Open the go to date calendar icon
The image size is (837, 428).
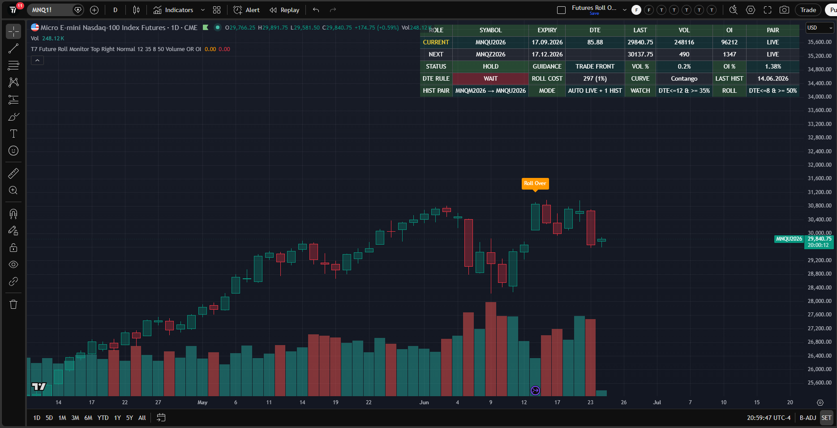click(161, 418)
